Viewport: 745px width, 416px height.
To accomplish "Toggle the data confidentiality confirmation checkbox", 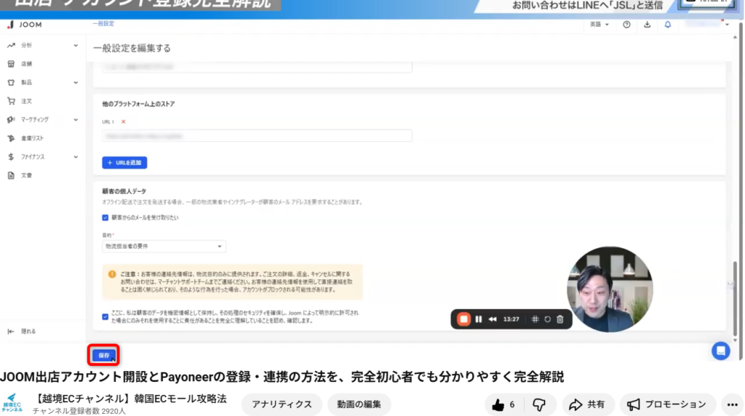I will point(106,316).
